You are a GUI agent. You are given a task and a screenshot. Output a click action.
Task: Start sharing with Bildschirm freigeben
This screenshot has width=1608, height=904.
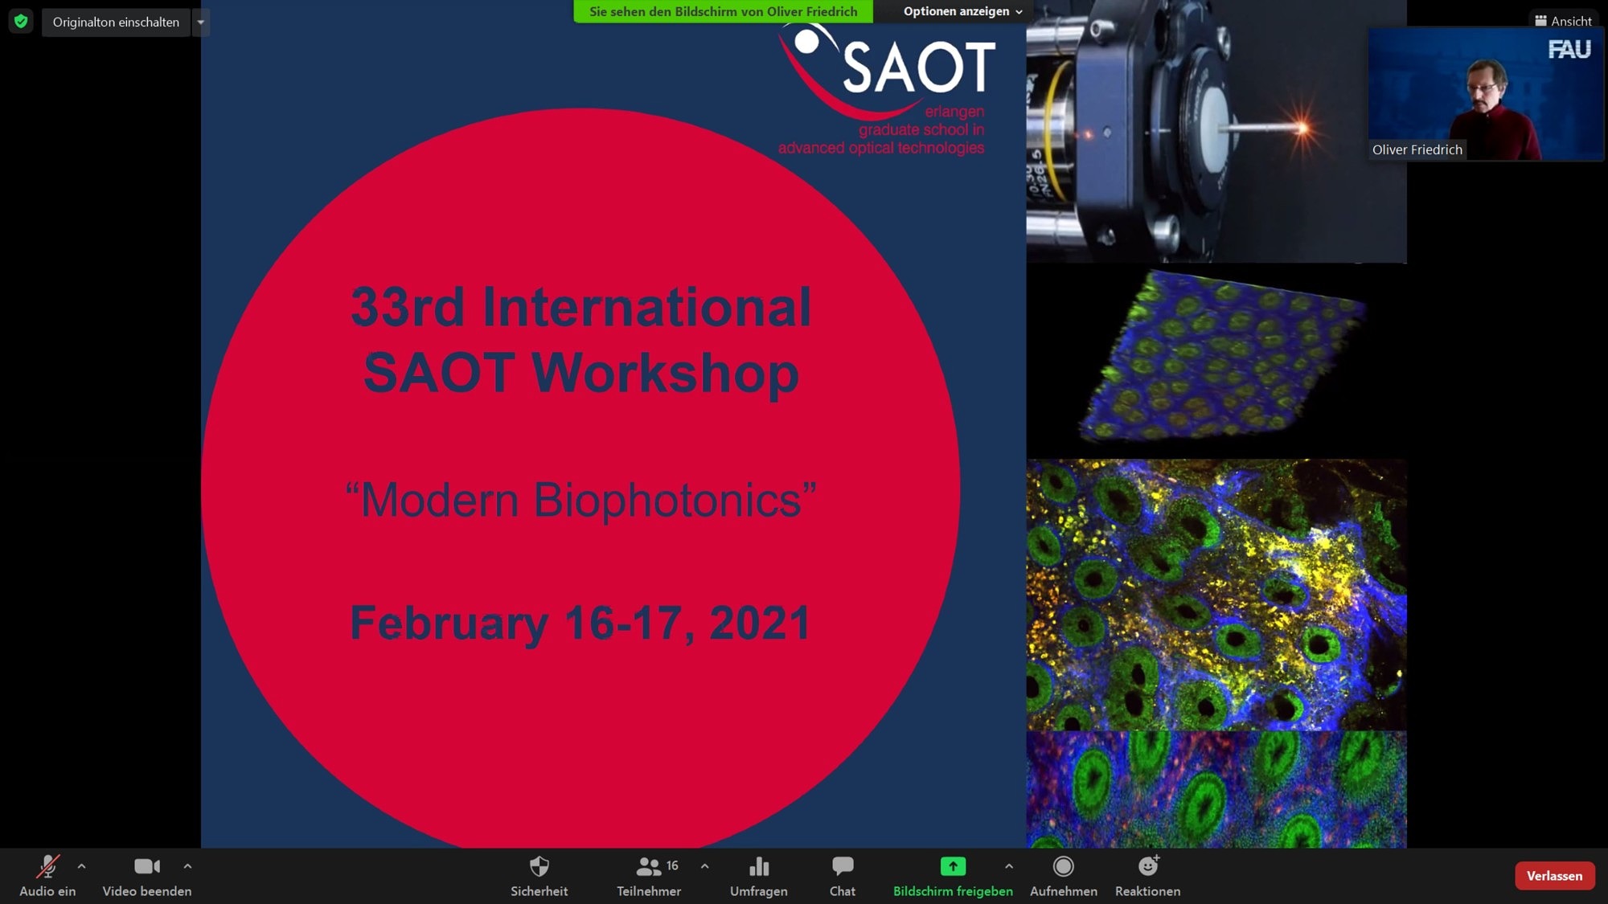click(953, 876)
